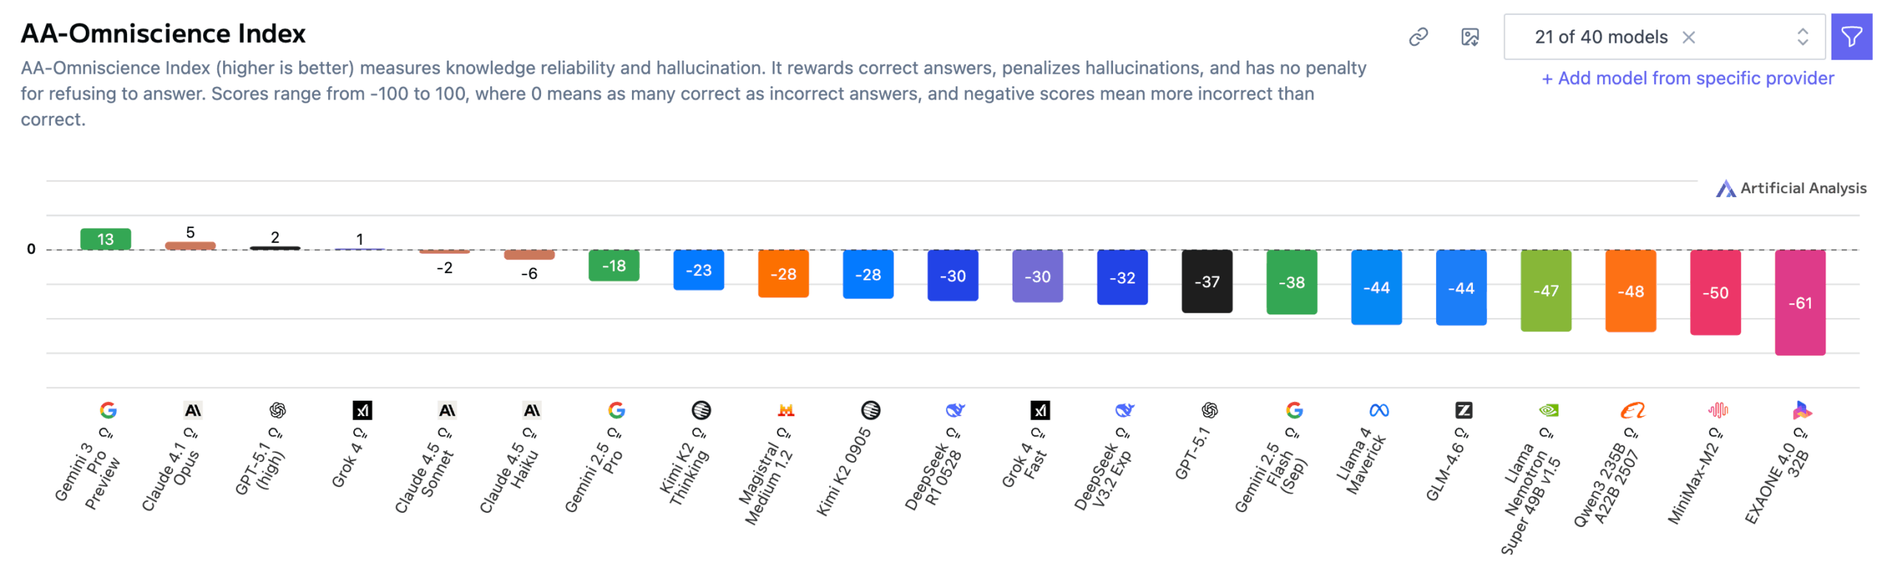Click the Google logo above Gemini 3 Pro Preview
The height and width of the screenshot is (563, 1892).
(x=108, y=410)
